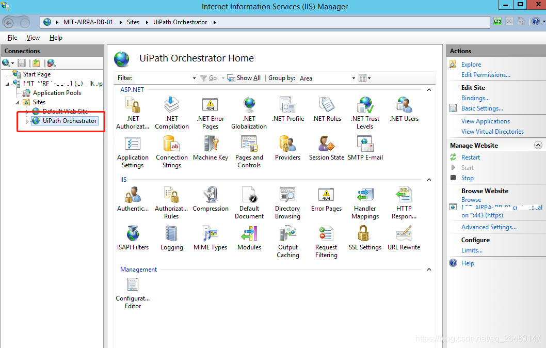Screen dimensions: 546x348
Task: Open site Bindings link
Action: (475, 98)
